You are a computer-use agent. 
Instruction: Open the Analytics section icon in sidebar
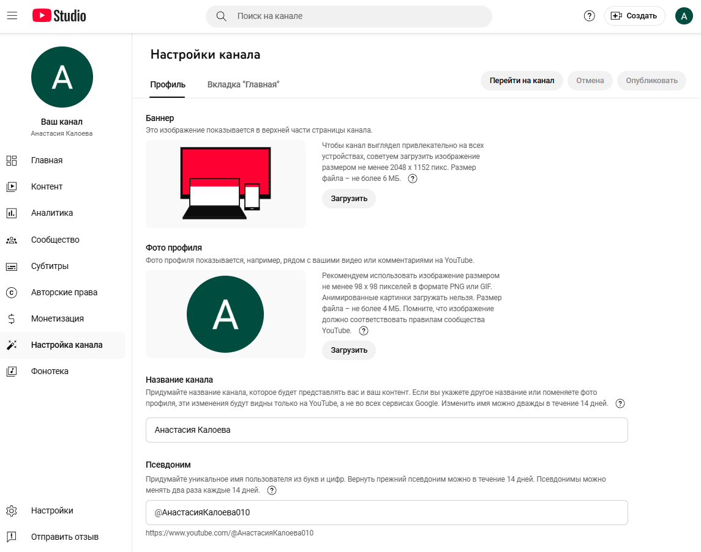point(12,213)
